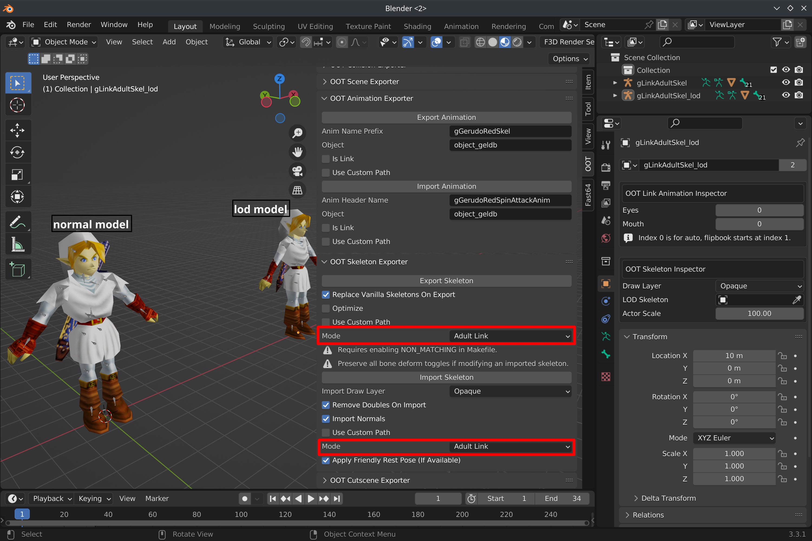Select the Move tool in toolbar

pyautogui.click(x=17, y=130)
